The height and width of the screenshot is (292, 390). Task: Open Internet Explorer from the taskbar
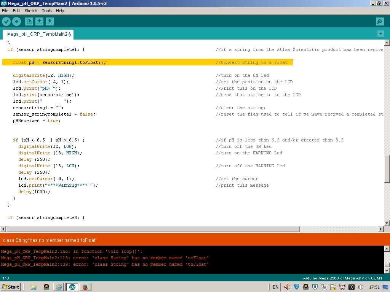click(59, 287)
